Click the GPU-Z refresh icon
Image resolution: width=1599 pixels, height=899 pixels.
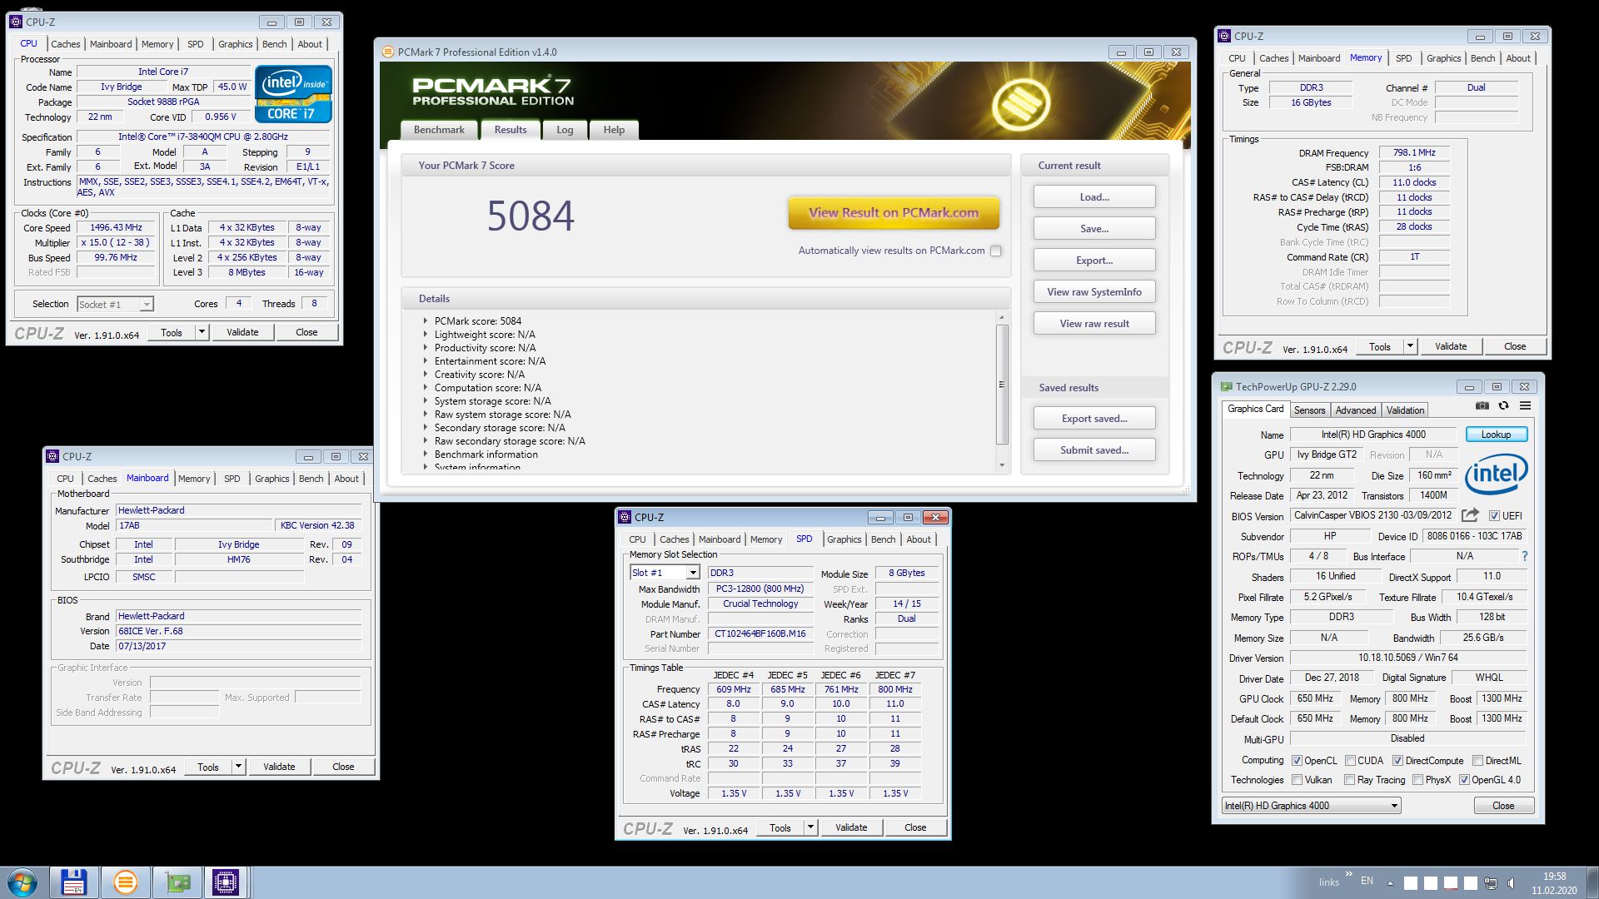click(x=1504, y=406)
